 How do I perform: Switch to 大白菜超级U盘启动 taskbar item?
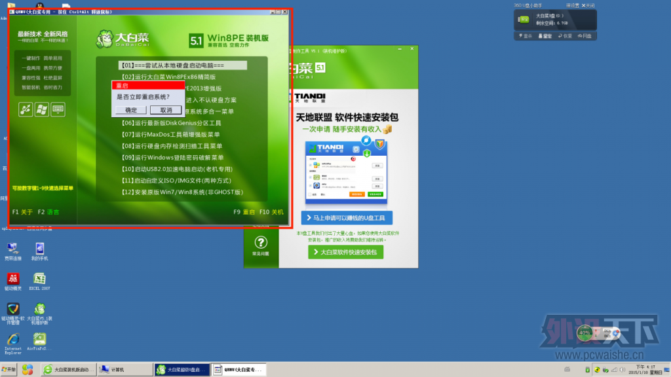tap(182, 370)
